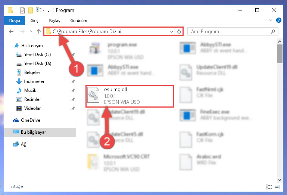Image resolution: width=287 pixels, height=195 pixels.
Task: Go back with the left arrow button
Action: click(11, 31)
